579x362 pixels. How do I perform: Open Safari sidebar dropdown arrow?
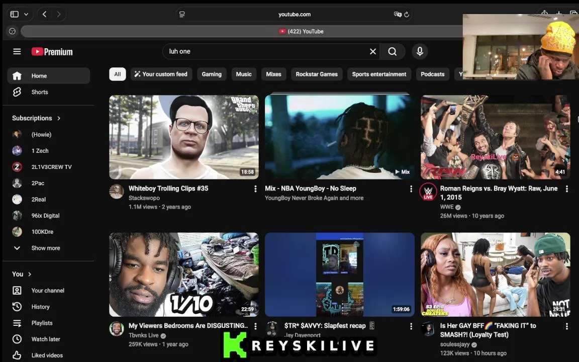26,15
